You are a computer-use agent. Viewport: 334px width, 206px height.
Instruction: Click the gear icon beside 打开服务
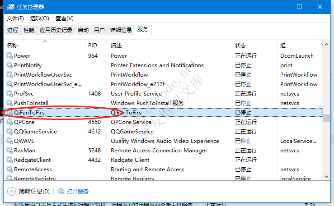(x=61, y=191)
